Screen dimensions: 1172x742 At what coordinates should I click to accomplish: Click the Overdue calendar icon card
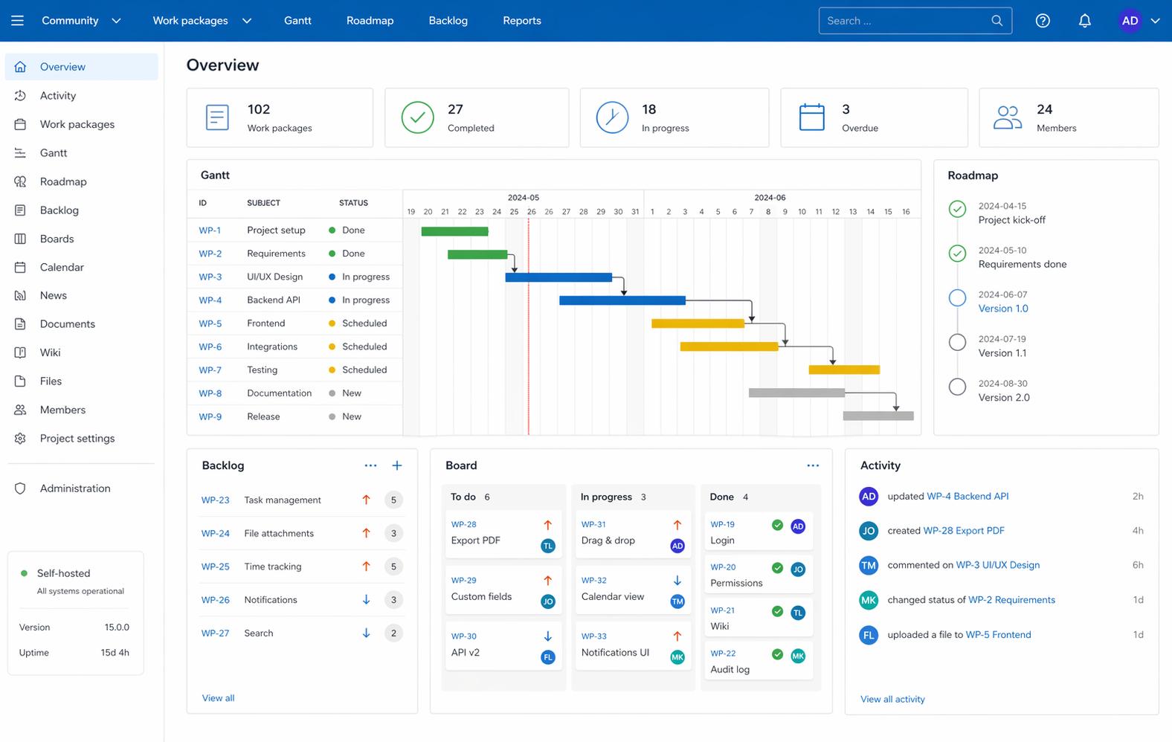tap(811, 117)
